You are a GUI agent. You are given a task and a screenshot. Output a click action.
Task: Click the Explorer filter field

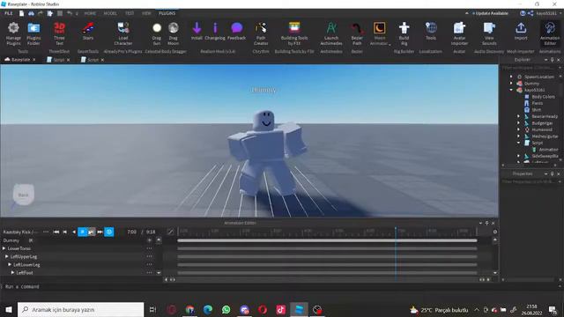click(x=529, y=68)
